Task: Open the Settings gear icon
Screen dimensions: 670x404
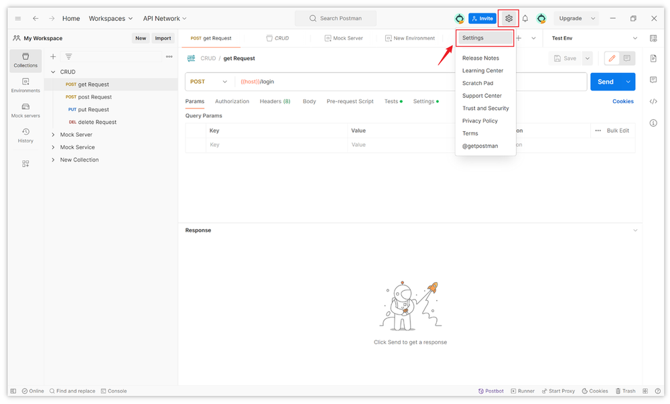Action: click(x=509, y=19)
